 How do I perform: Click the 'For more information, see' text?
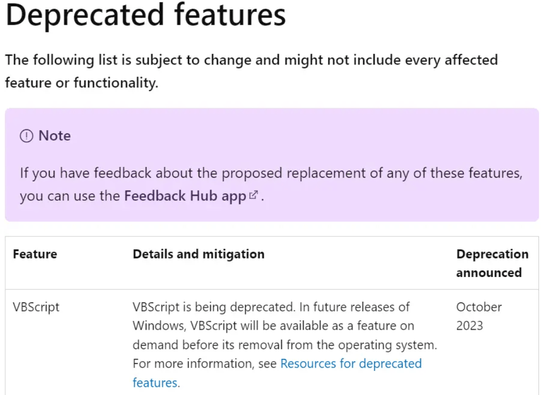click(x=205, y=364)
